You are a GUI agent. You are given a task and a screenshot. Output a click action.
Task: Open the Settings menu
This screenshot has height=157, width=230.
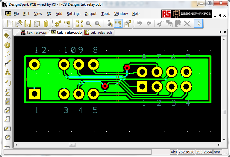tap(73, 14)
